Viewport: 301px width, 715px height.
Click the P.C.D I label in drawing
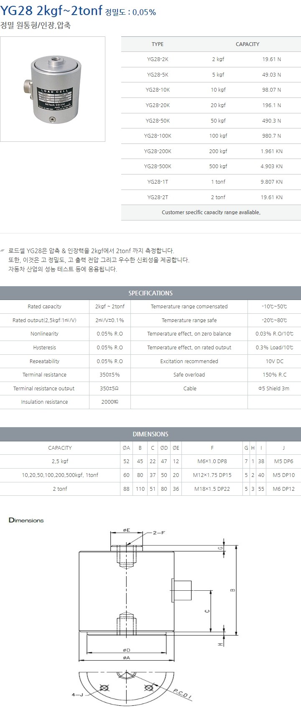click(182, 693)
